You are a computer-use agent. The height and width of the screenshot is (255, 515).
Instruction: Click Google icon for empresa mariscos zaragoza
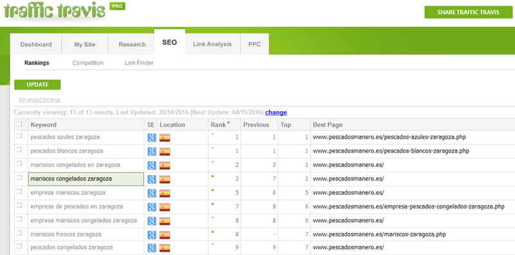click(151, 193)
